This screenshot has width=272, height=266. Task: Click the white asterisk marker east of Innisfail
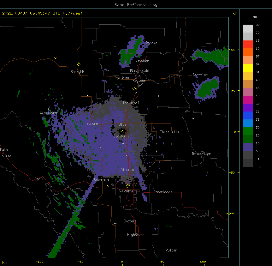(x=158, y=96)
